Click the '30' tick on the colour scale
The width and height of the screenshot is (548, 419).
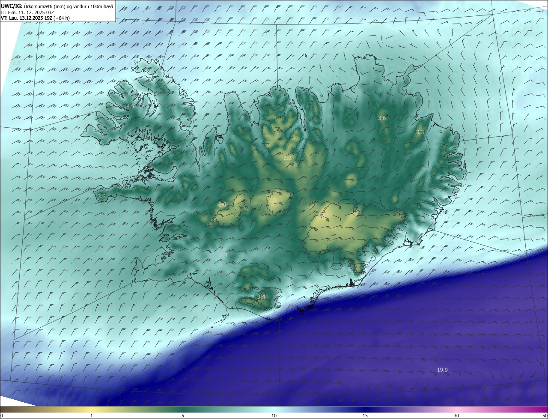coord(456,416)
